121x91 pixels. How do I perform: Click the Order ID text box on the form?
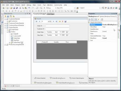click(x=57, y=26)
